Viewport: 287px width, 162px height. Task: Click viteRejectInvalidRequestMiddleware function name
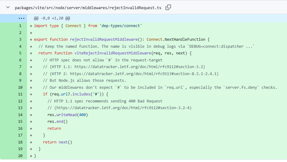(x=113, y=53)
